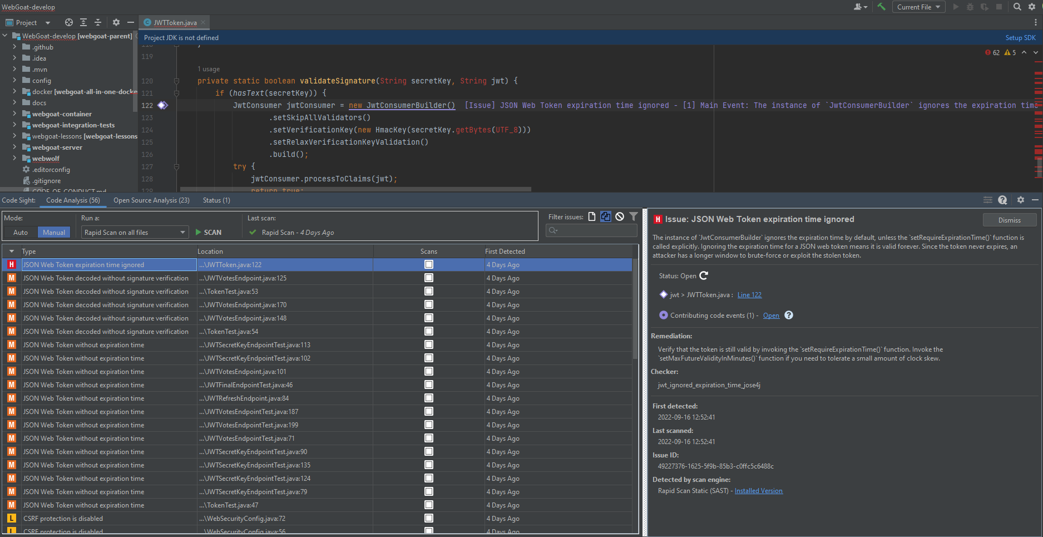Image resolution: width=1043 pixels, height=537 pixels.
Task: Switch to Open Source Analysis tab
Action: click(151, 200)
